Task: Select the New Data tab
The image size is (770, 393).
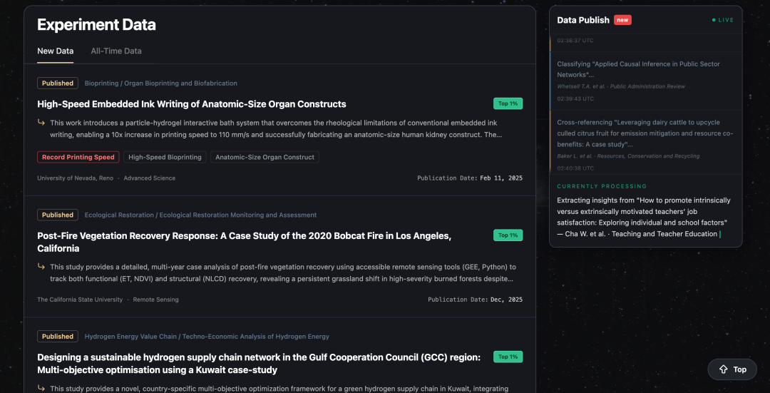Action: (x=55, y=51)
